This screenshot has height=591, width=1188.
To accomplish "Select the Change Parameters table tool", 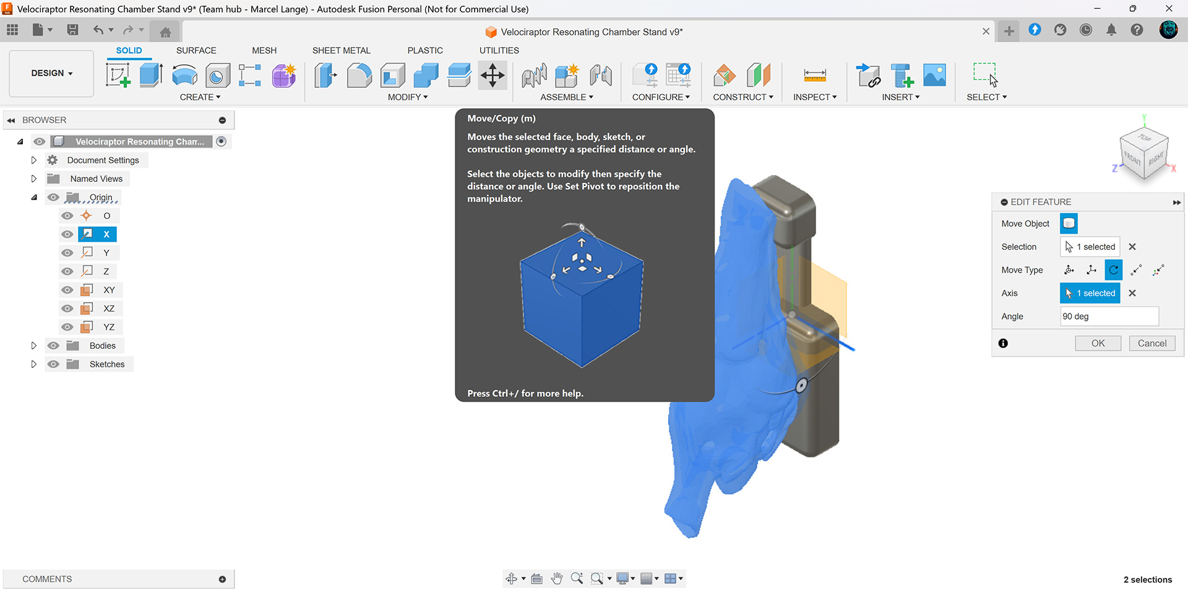I will (678, 75).
